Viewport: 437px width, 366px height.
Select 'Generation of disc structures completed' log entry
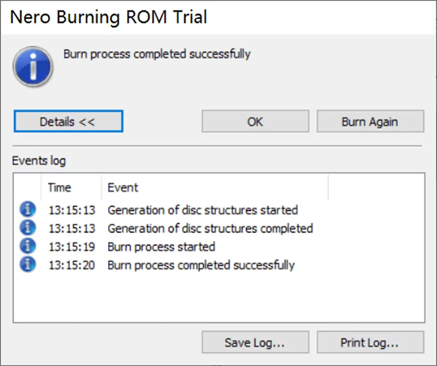coord(210,228)
